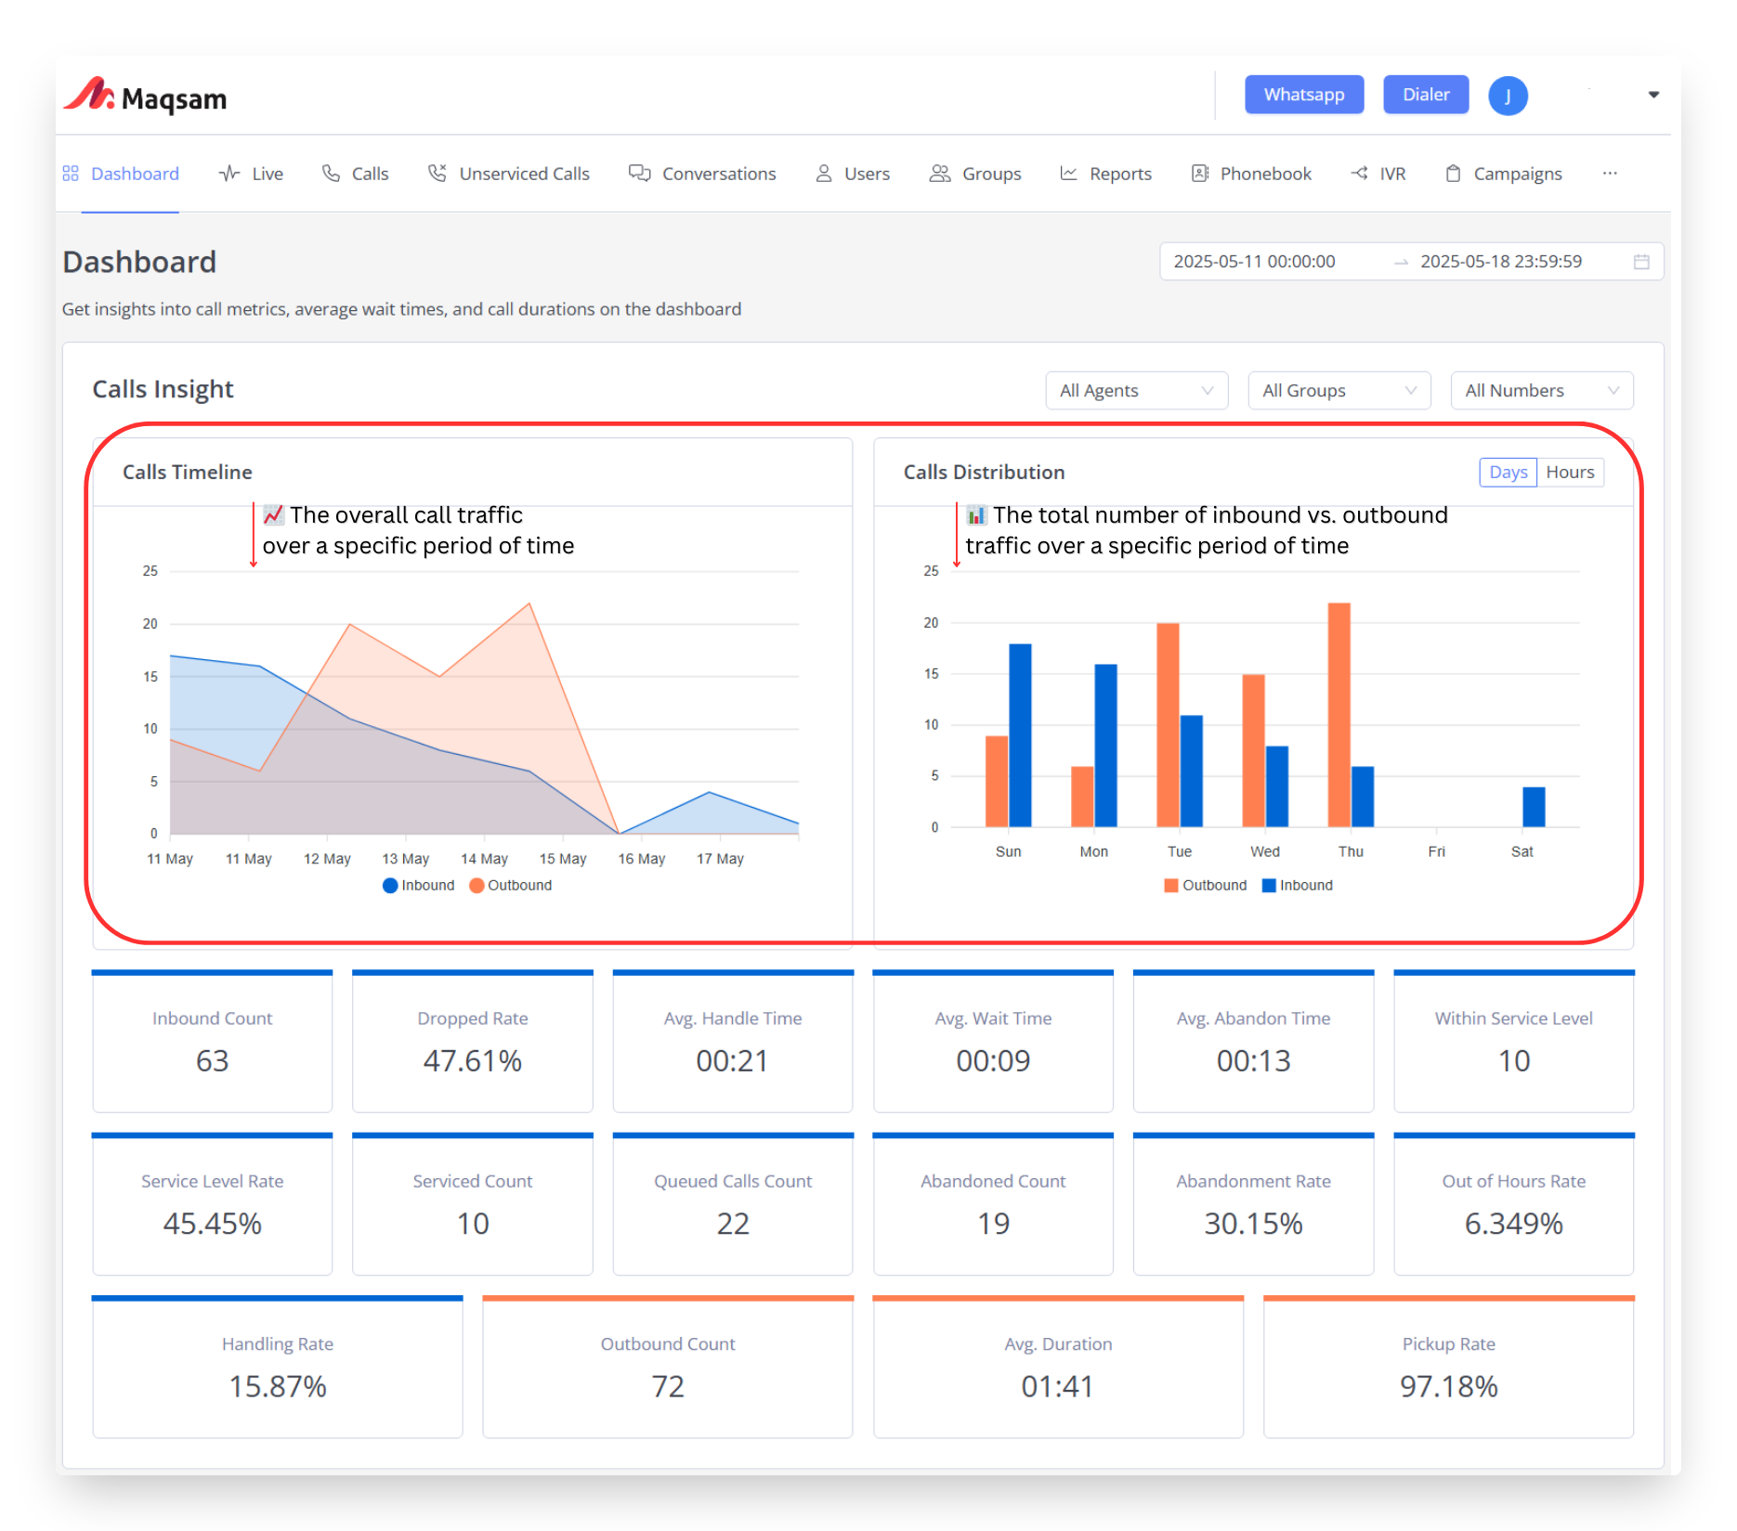Expand the account dropdown arrow
1737x1531 pixels.
click(x=1653, y=95)
